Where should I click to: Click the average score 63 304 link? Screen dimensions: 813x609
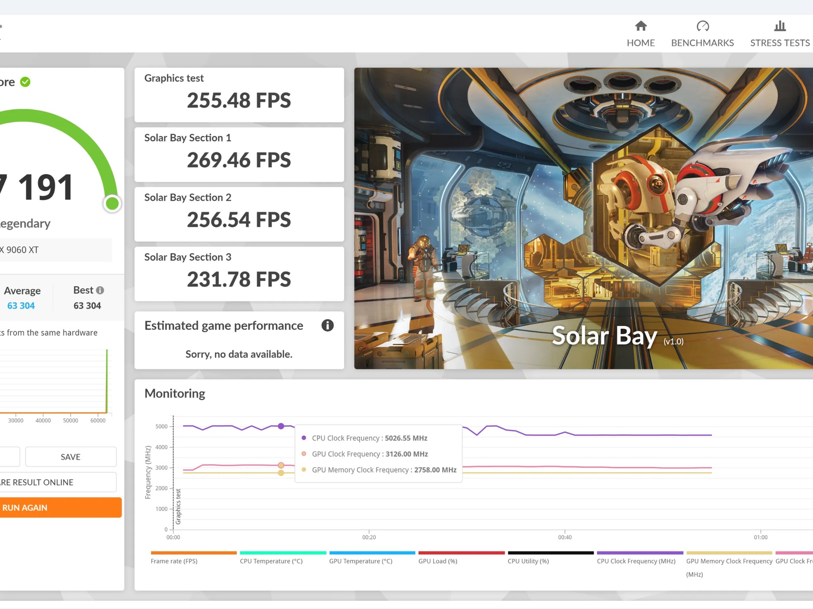tap(21, 306)
